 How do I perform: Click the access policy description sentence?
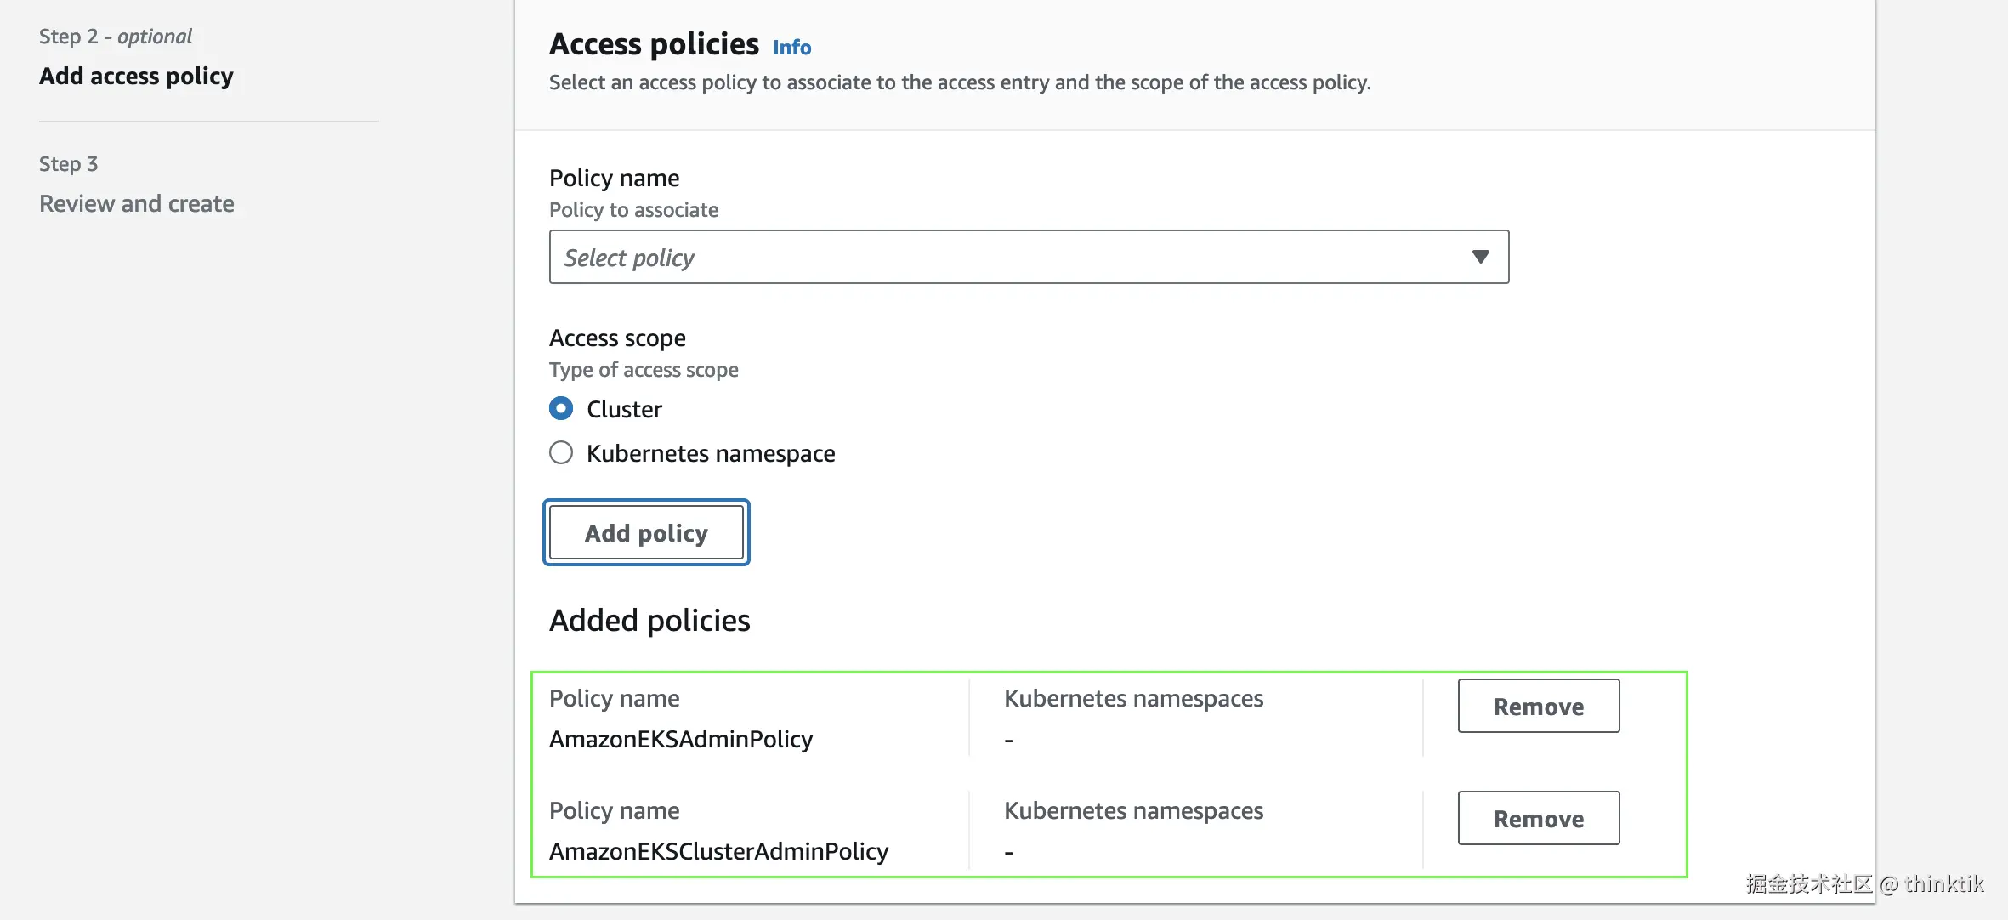point(959,82)
